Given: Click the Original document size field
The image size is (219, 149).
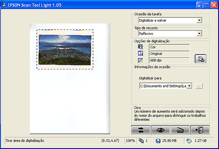Looking at the screenshot, I should [x=169, y=54].
